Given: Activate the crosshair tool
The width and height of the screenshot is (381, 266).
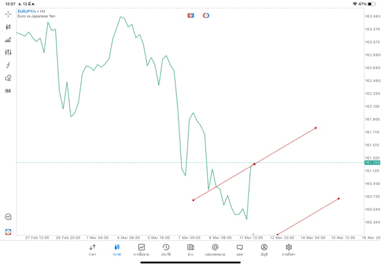Looking at the screenshot, I should tap(8, 14).
